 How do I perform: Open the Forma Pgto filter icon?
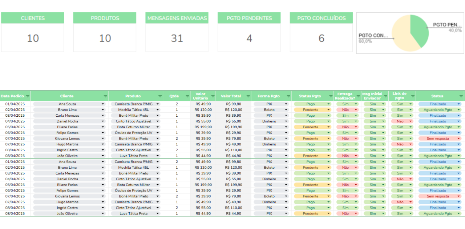point(288,96)
